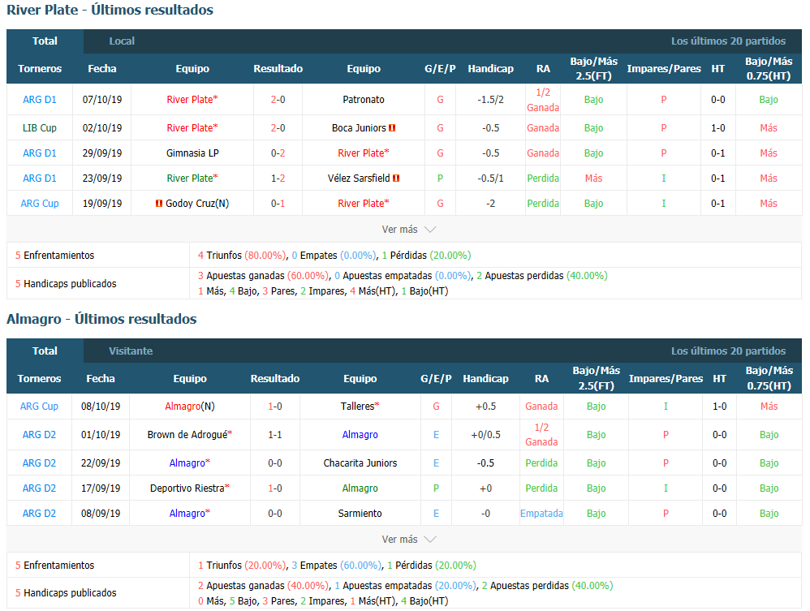The height and width of the screenshot is (611, 810).
Task: Click team name Deportivo Riestra
Action: click(187, 488)
